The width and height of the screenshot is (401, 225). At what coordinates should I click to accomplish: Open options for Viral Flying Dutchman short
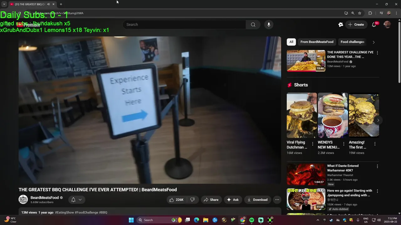(x=312, y=144)
